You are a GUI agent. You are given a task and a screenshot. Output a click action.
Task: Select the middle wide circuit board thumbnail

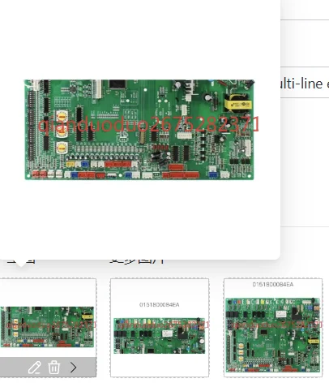click(160, 328)
